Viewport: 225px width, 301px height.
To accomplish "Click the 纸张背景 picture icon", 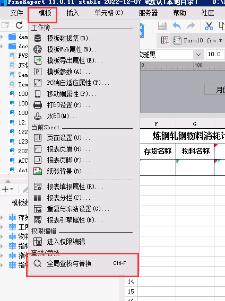I will (x=38, y=171).
